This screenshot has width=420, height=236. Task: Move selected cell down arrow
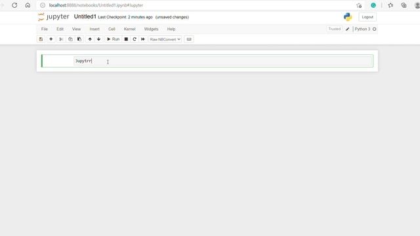[x=99, y=39]
